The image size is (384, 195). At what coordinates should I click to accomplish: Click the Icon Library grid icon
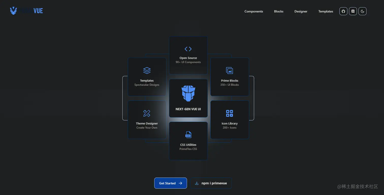230,113
